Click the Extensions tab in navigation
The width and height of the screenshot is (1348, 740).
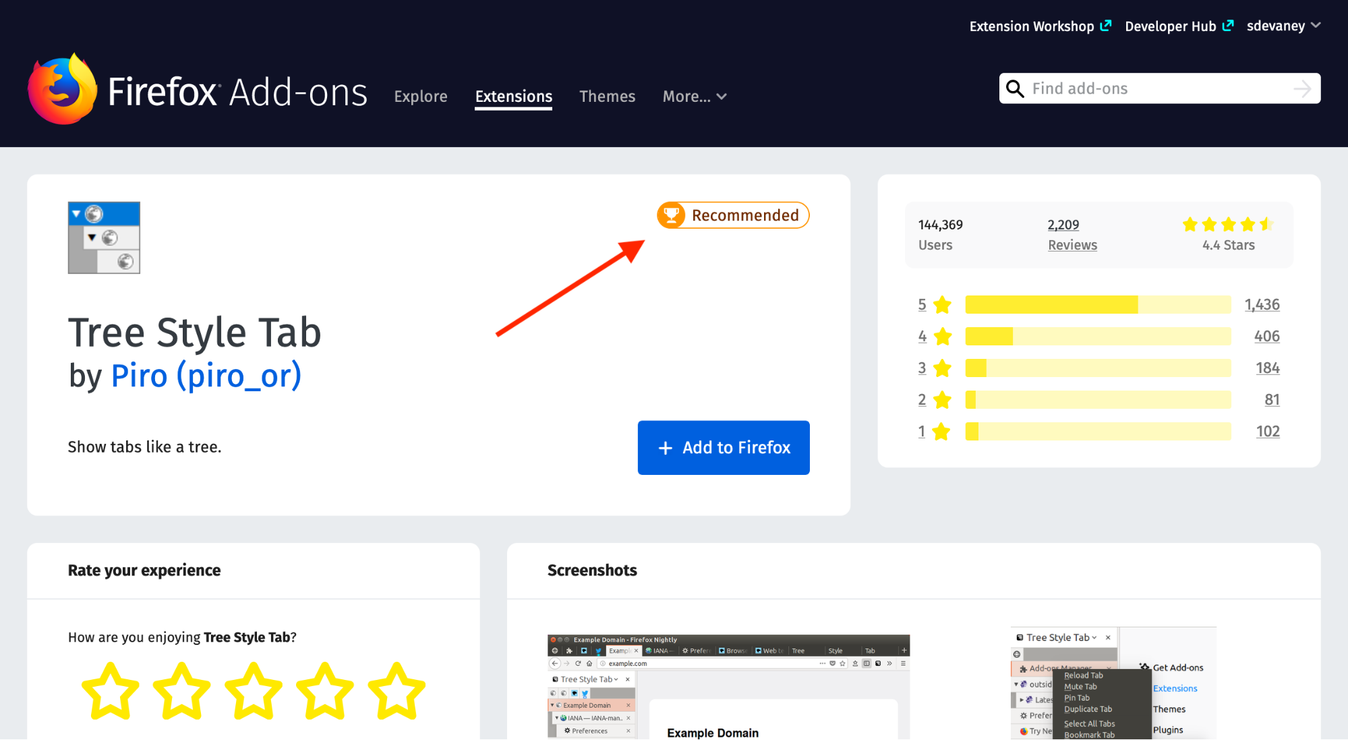pos(514,96)
